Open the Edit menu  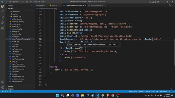point(10,2)
